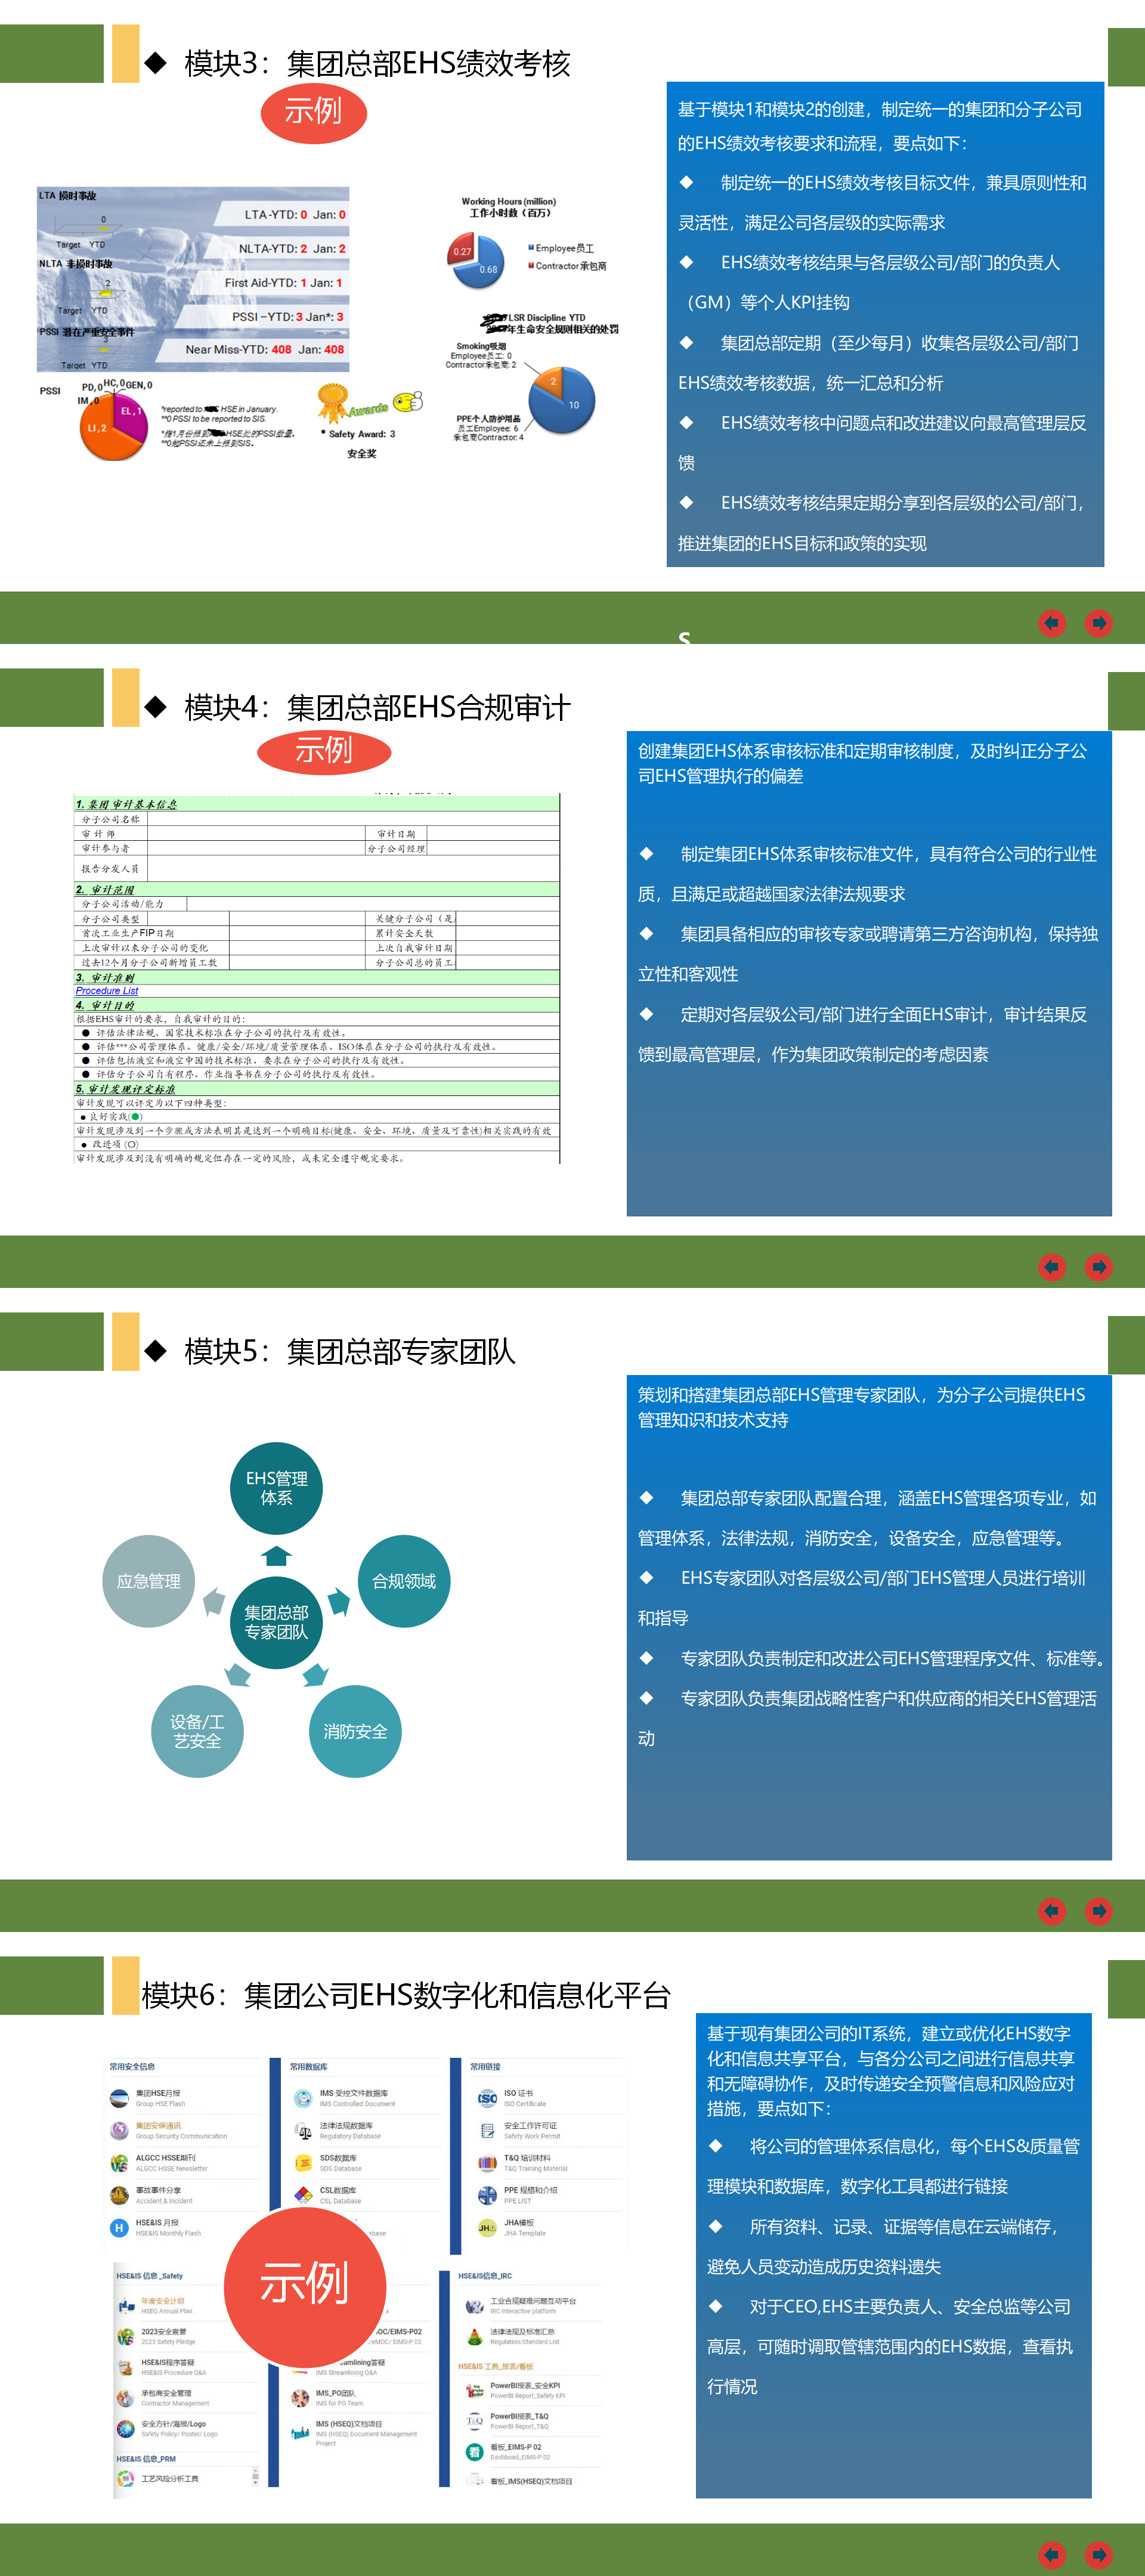Click the 安全工作许可证 checklist icon
This screenshot has width=1145, height=2576.
click(x=487, y=2131)
